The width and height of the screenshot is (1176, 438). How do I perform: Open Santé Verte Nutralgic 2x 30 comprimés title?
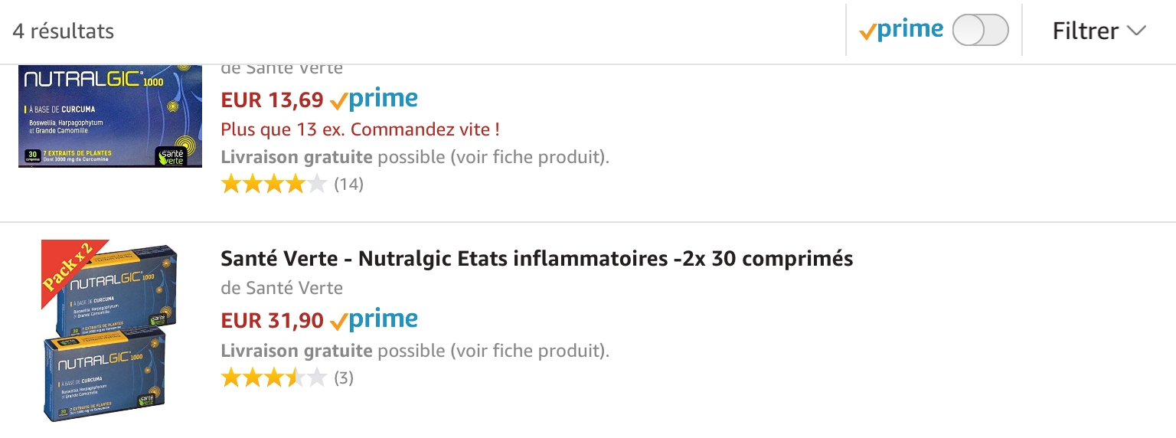[x=537, y=259]
